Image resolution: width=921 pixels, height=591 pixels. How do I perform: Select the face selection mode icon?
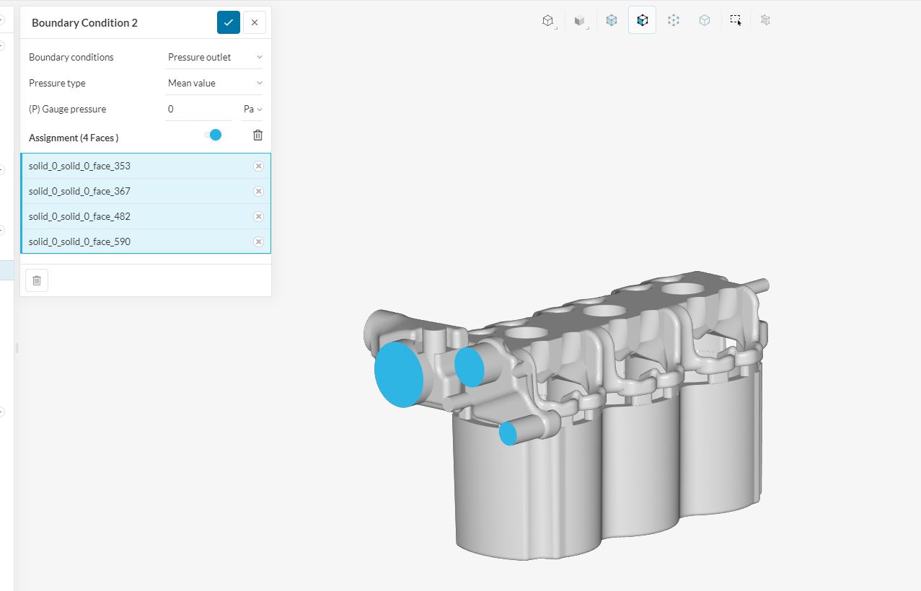coord(643,21)
